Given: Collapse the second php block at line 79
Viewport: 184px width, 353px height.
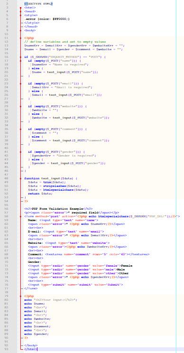Looking at the screenshot, I should pos(20,296).
